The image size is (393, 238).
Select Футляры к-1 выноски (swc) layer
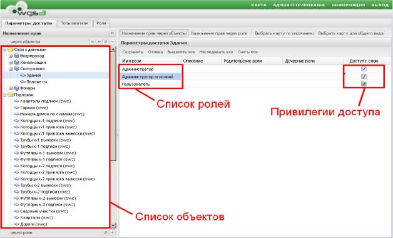(x=48, y=153)
